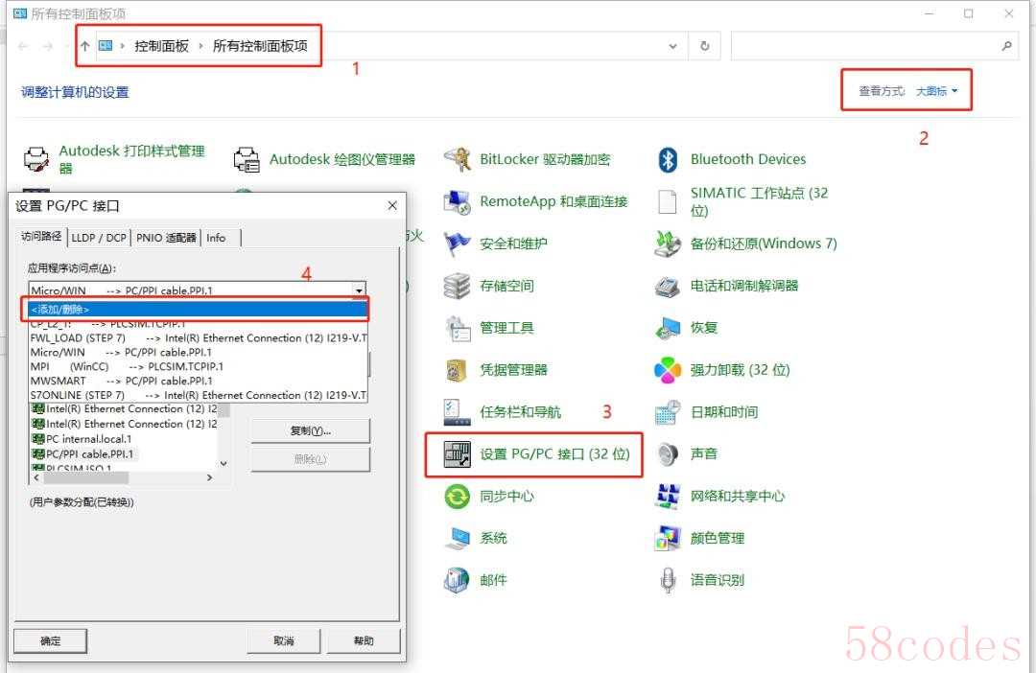Click 控制面板 in the breadcrumb path
Viewport: 1036px width, 673px height.
tap(162, 46)
